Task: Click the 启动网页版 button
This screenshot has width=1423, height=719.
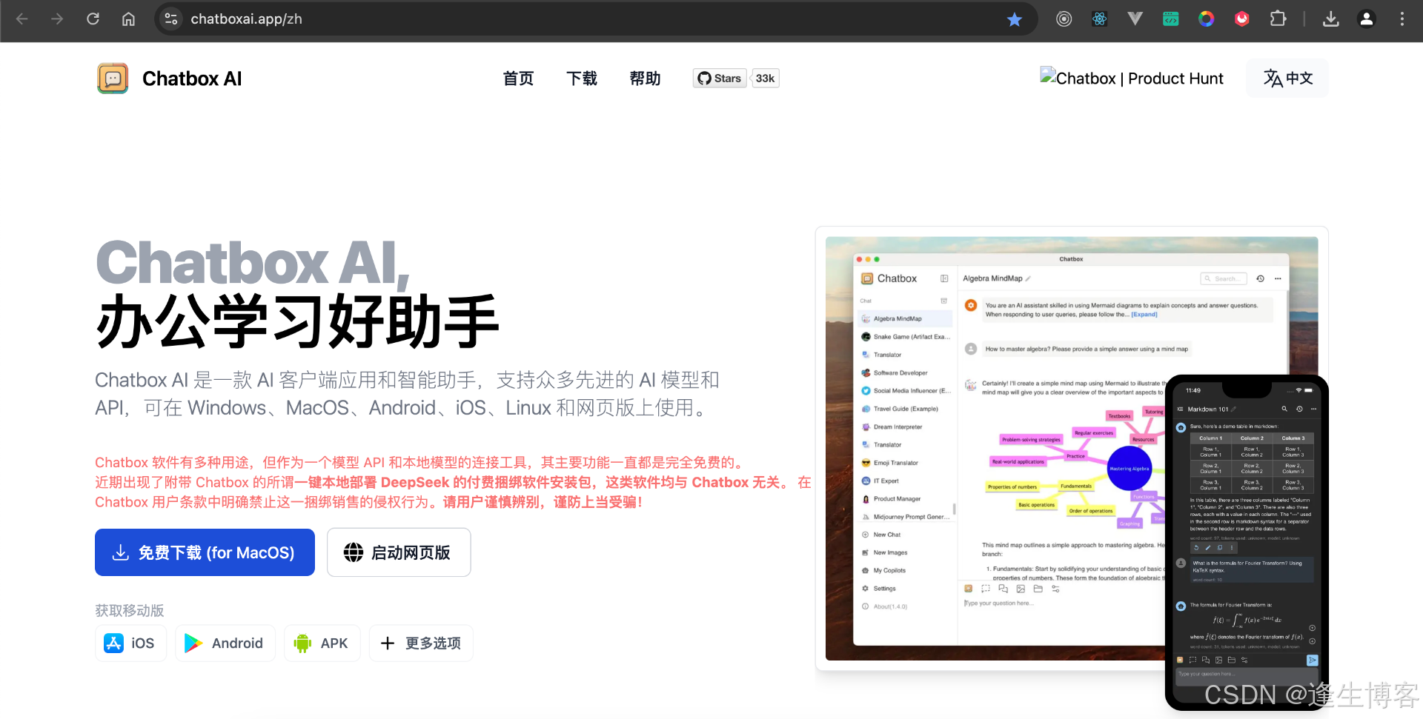Action: 399,552
